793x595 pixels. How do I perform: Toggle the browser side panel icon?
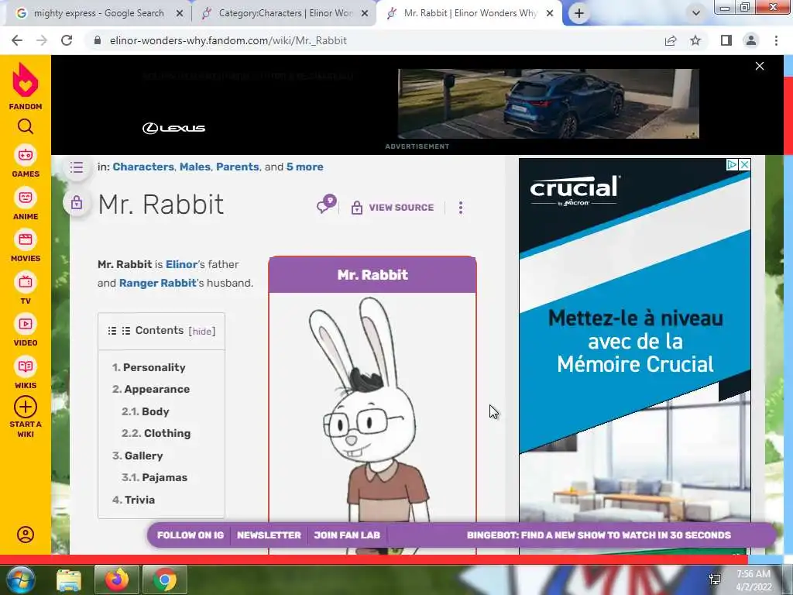point(726,40)
